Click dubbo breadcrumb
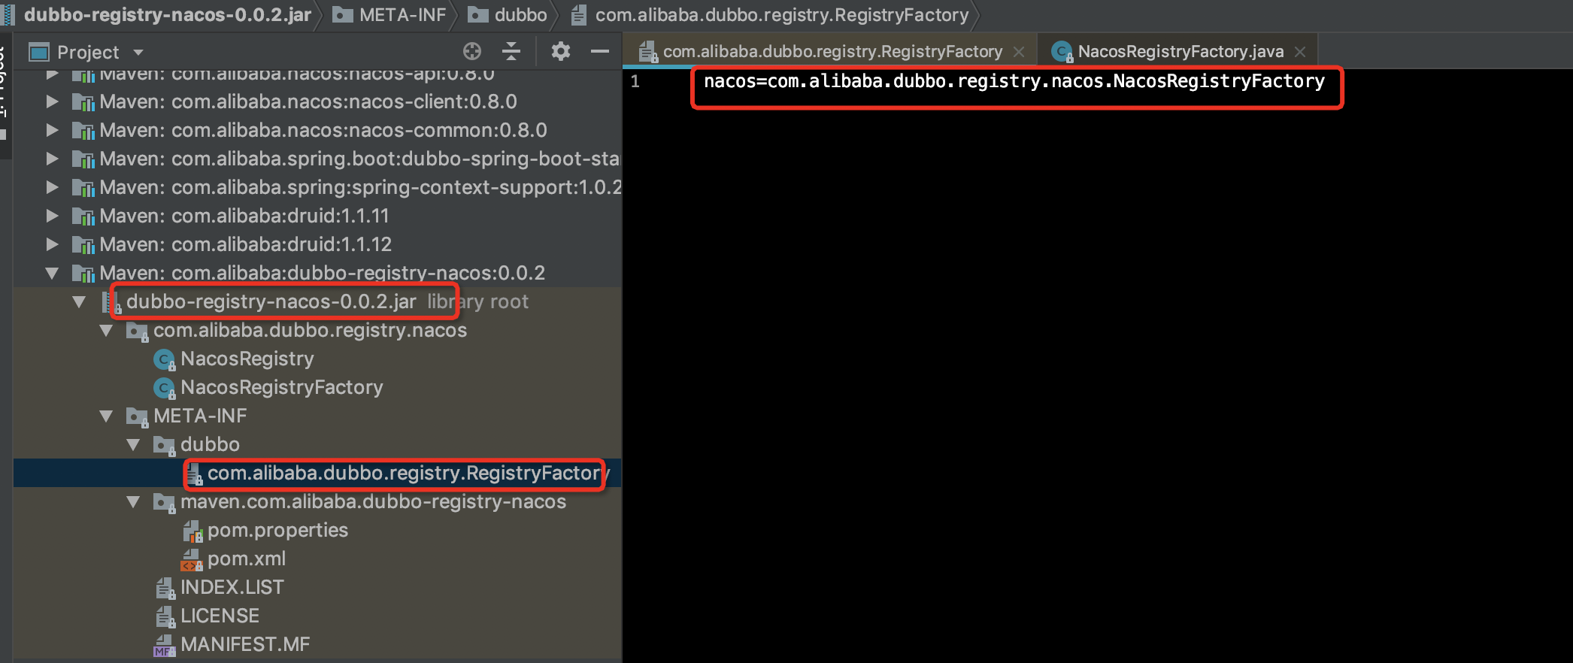Screen dimensions: 1573x663 (508, 15)
